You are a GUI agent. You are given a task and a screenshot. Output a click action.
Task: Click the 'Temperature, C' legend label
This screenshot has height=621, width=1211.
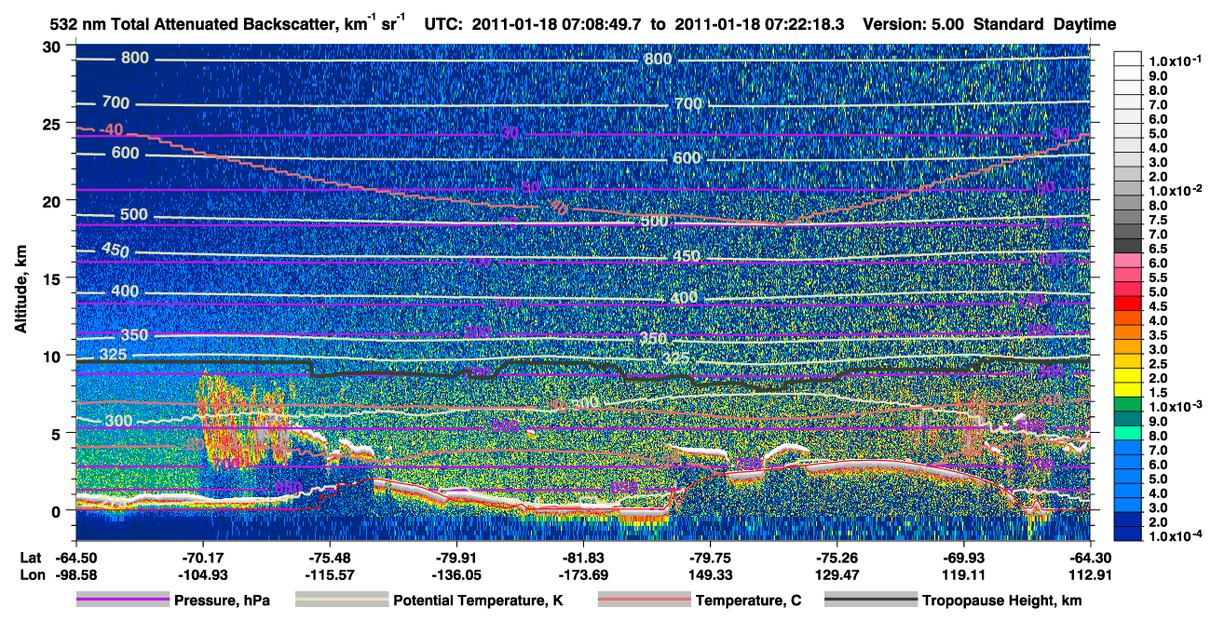(x=748, y=601)
